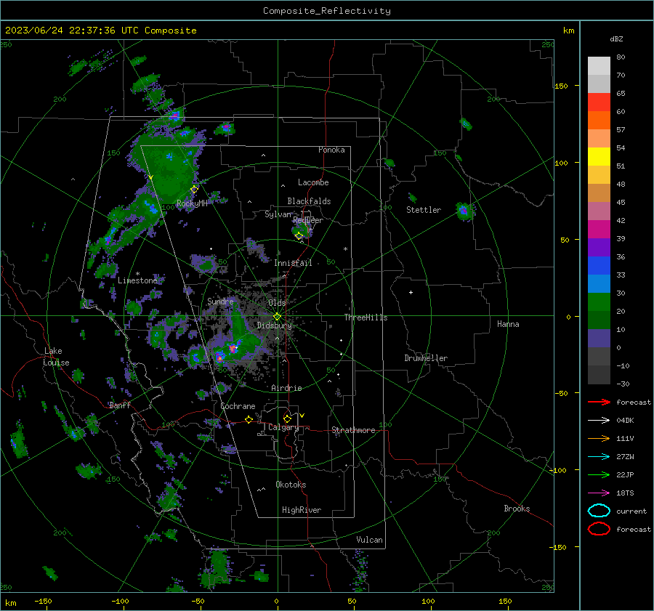
Task: Click the magenta swatch above 39
Action: [x=599, y=229]
